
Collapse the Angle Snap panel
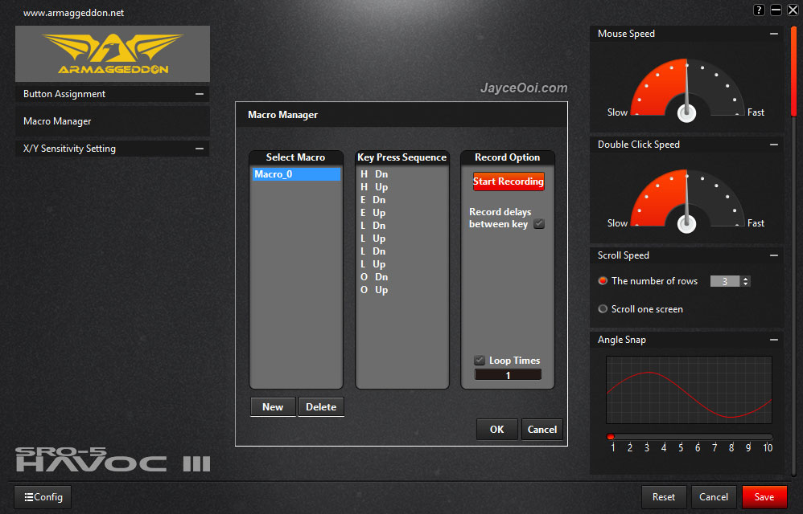pos(774,340)
